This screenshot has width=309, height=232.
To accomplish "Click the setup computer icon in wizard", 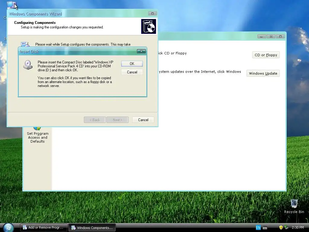I will coord(25,44).
